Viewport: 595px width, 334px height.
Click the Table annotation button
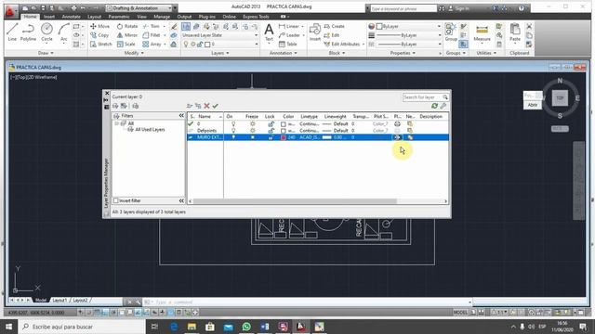pos(288,45)
